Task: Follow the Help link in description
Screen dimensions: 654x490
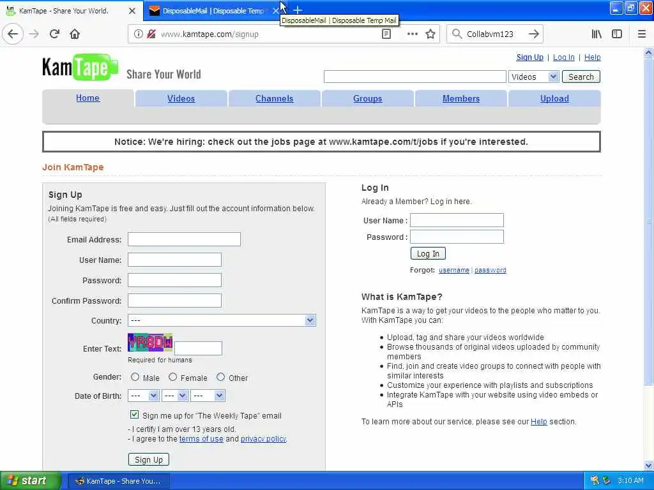Action: (538, 421)
